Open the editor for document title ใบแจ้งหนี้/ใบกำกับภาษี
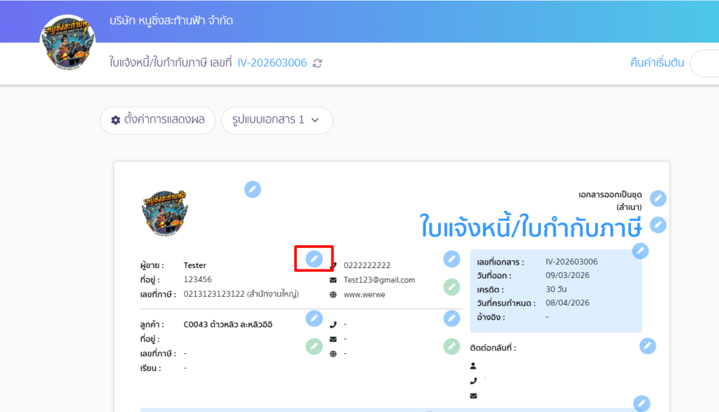 pyautogui.click(x=658, y=225)
